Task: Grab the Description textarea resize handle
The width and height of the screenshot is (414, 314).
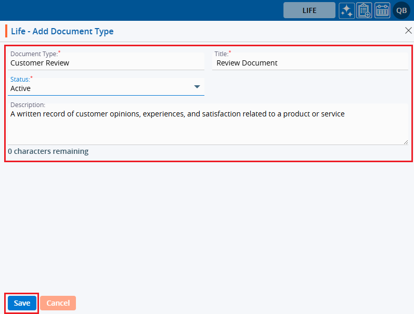Action: pyautogui.click(x=405, y=141)
